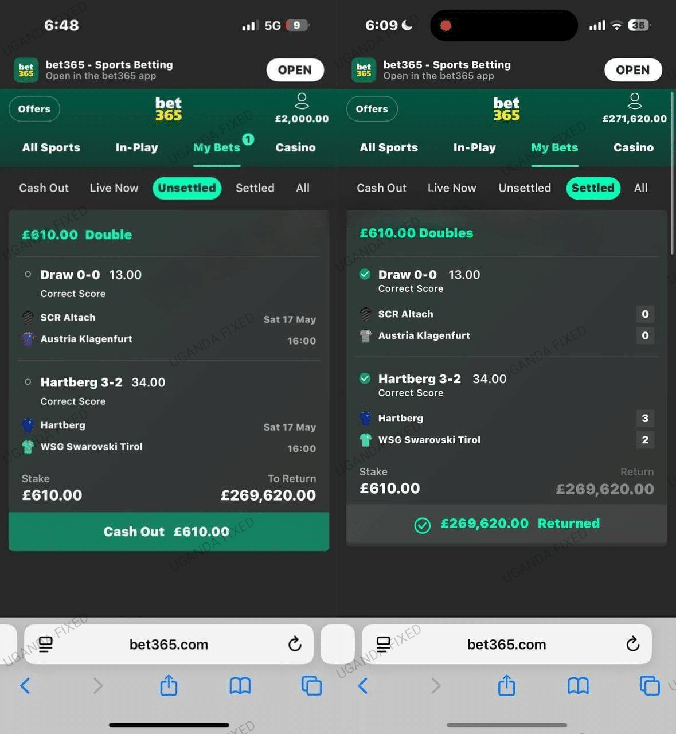Tap the green tick beside the settled Hartberg 3-2
The height and width of the screenshot is (734, 676).
(x=365, y=378)
